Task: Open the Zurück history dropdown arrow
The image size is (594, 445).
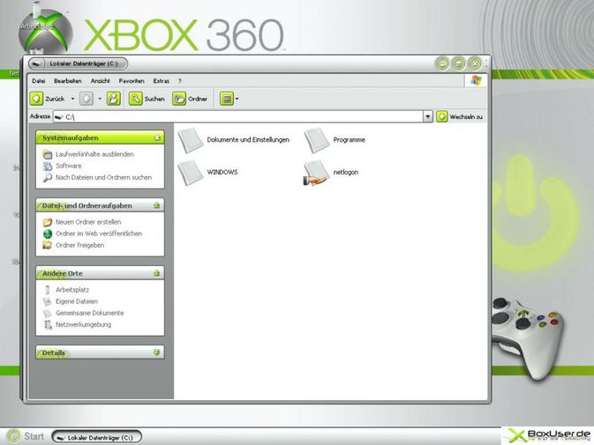Action: coord(72,99)
